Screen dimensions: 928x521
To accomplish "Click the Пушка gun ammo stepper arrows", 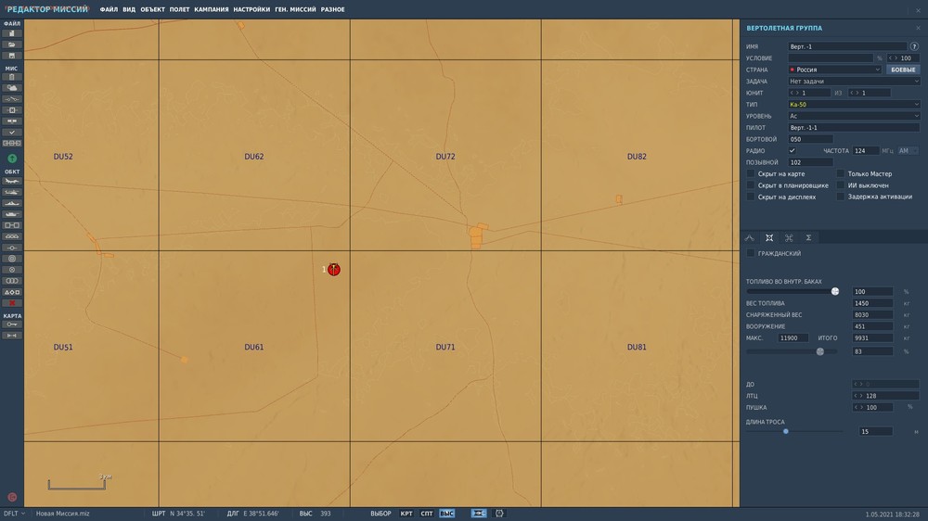I will click(858, 408).
